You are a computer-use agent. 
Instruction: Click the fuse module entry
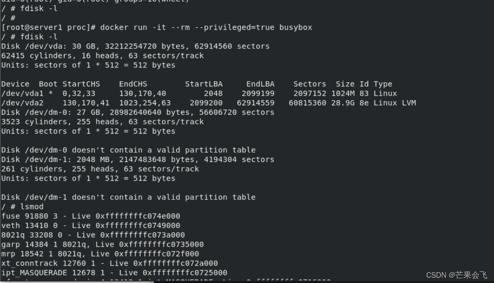pyautogui.click(x=91, y=216)
